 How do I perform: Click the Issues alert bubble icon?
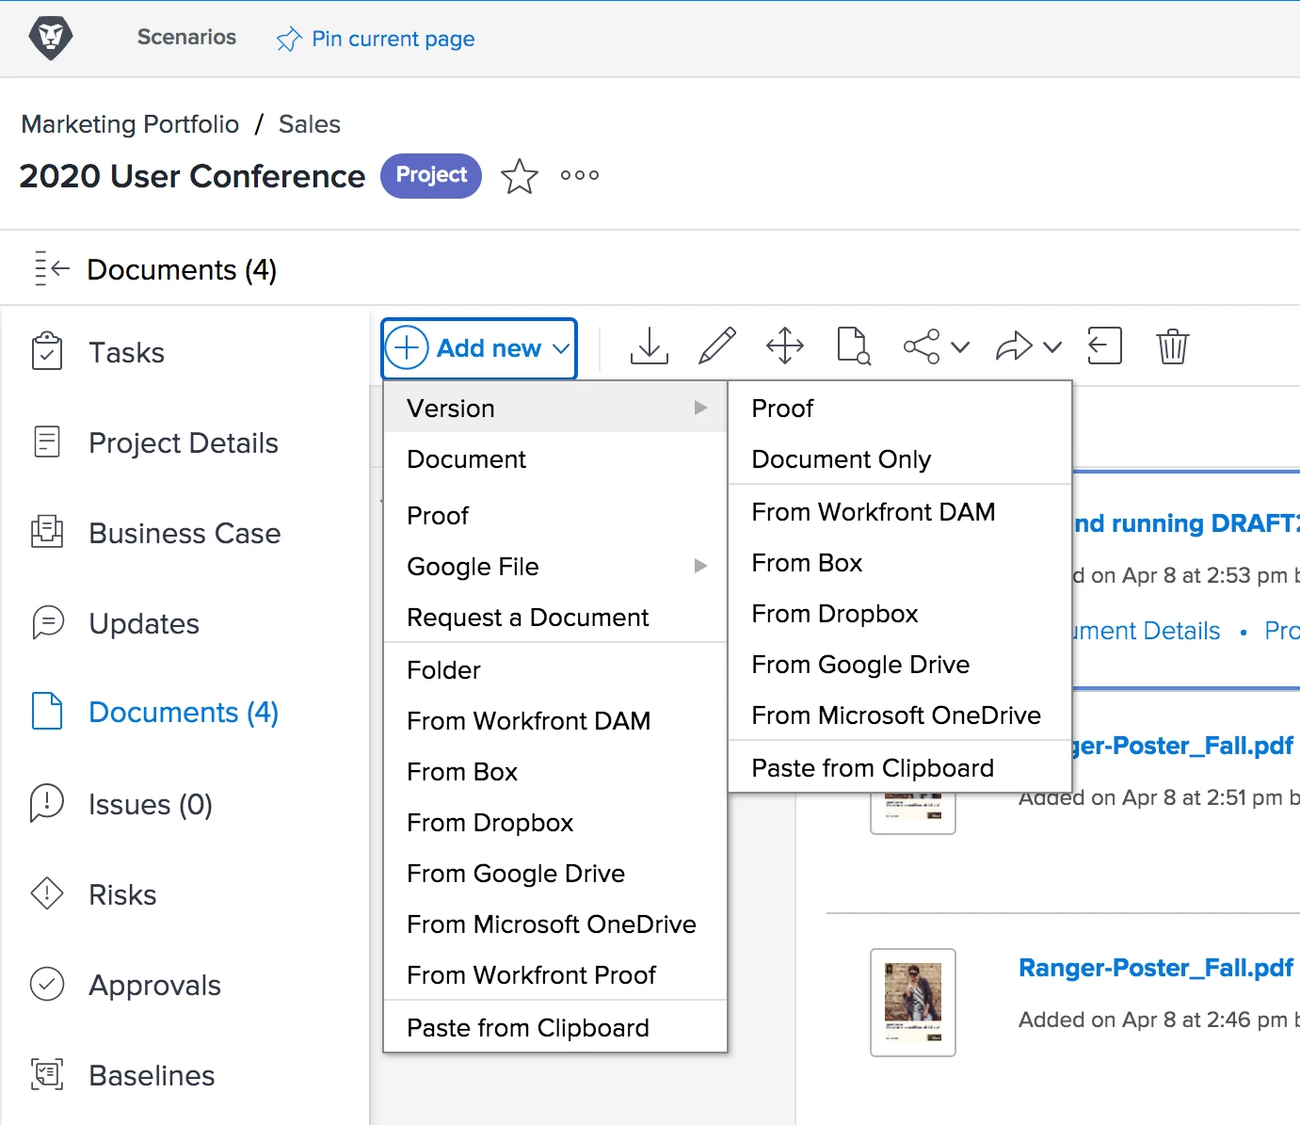(47, 803)
